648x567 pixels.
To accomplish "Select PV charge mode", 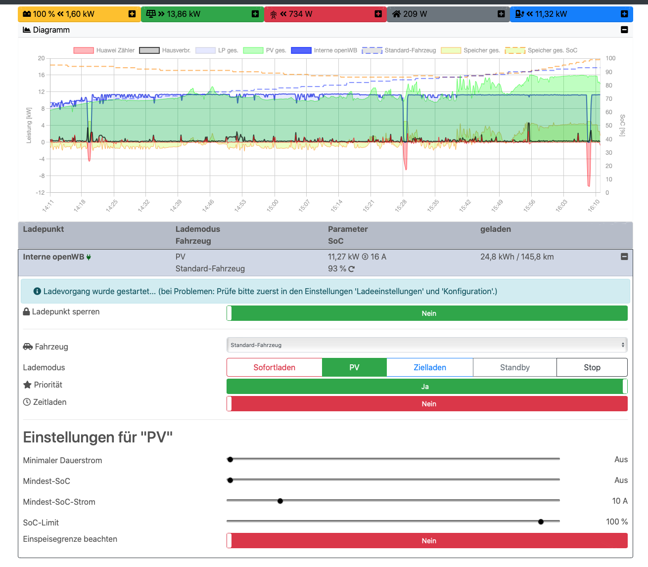I will click(x=354, y=367).
